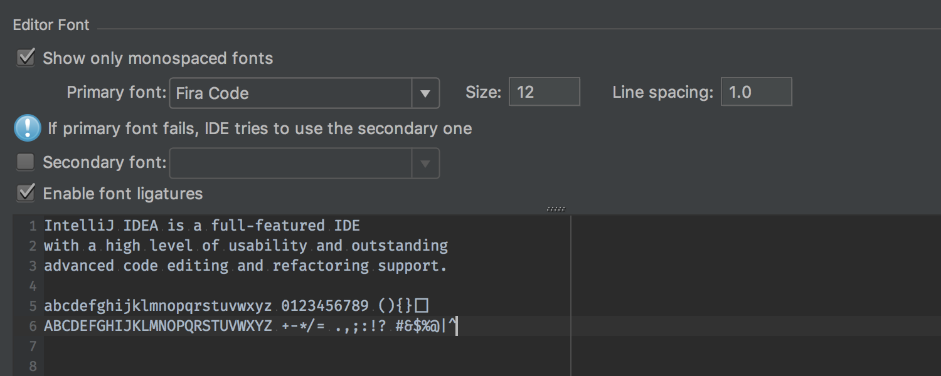
Task: Click the "Primary font:" label
Action: (x=117, y=93)
